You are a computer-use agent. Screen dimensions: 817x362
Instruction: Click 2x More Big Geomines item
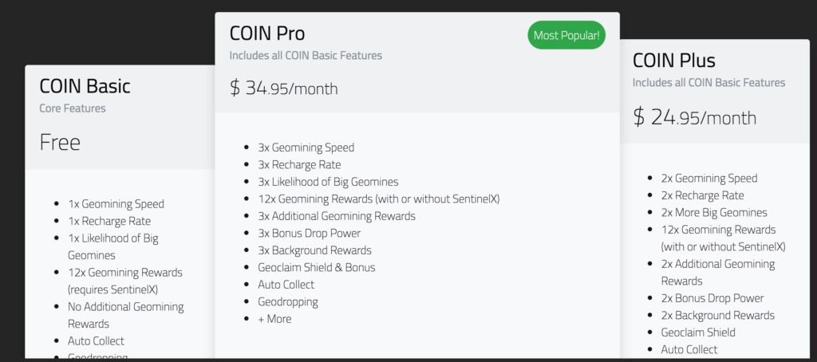click(714, 213)
